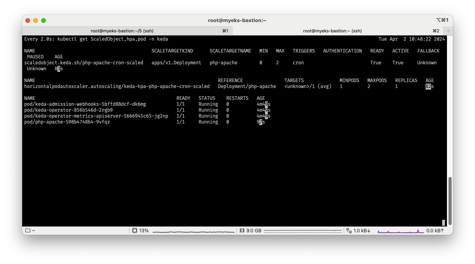This screenshot has height=264, width=475.
Task: Click the SCALETARGETKIND column header
Action: pyautogui.click(x=172, y=51)
